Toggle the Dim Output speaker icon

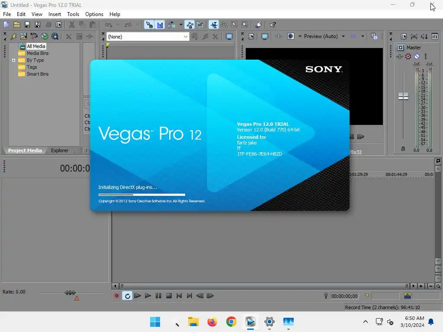pyautogui.click(x=424, y=36)
